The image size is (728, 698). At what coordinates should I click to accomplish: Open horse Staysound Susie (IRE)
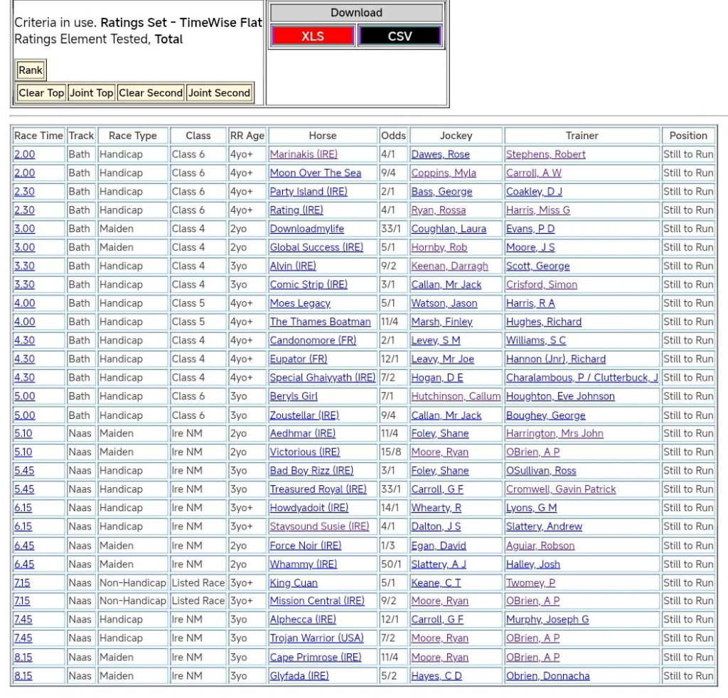(x=319, y=526)
